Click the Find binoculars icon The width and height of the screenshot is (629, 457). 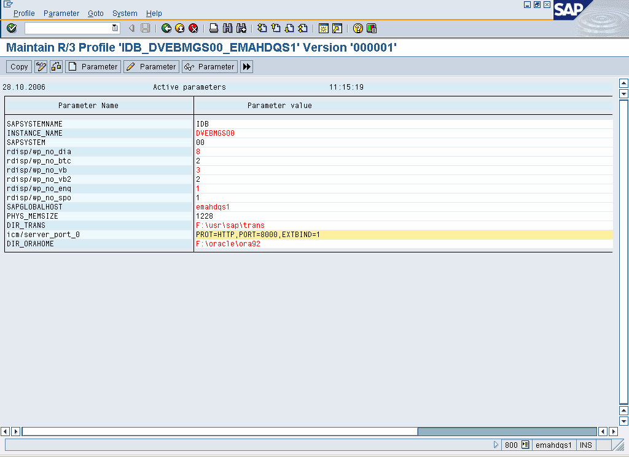tap(227, 28)
